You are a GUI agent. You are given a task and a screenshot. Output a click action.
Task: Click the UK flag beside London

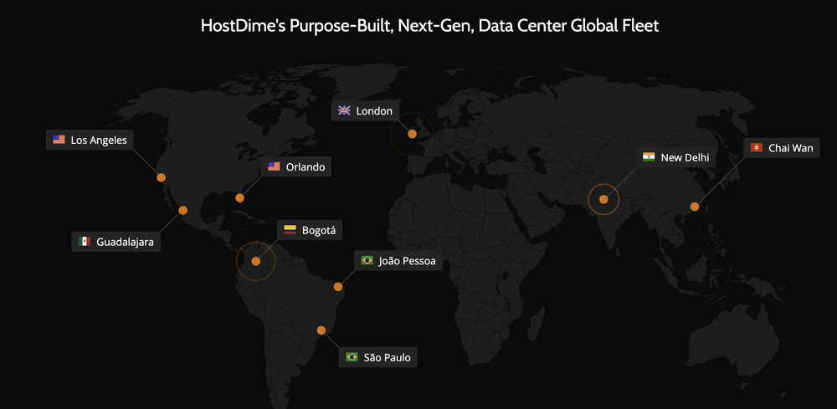[344, 110]
